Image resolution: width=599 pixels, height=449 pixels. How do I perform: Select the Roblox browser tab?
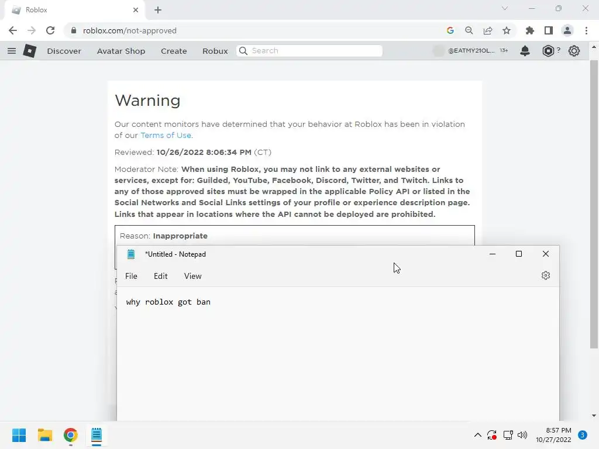click(74, 10)
